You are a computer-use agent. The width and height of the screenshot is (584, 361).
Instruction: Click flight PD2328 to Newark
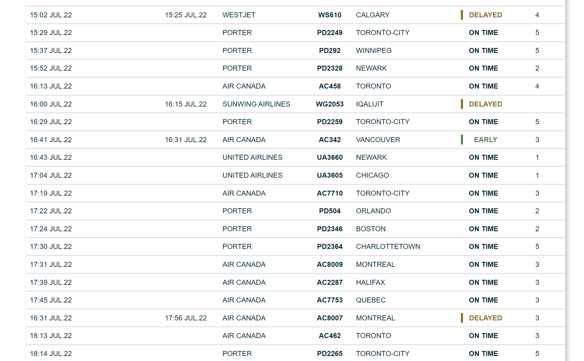click(x=330, y=68)
